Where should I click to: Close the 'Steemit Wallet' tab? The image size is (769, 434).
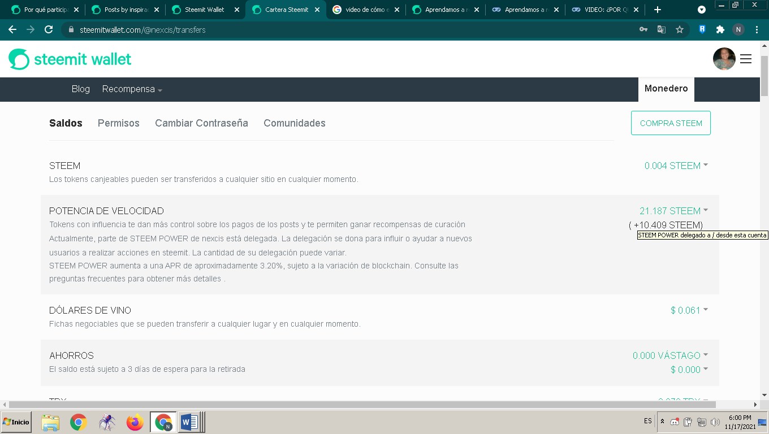pyautogui.click(x=237, y=10)
